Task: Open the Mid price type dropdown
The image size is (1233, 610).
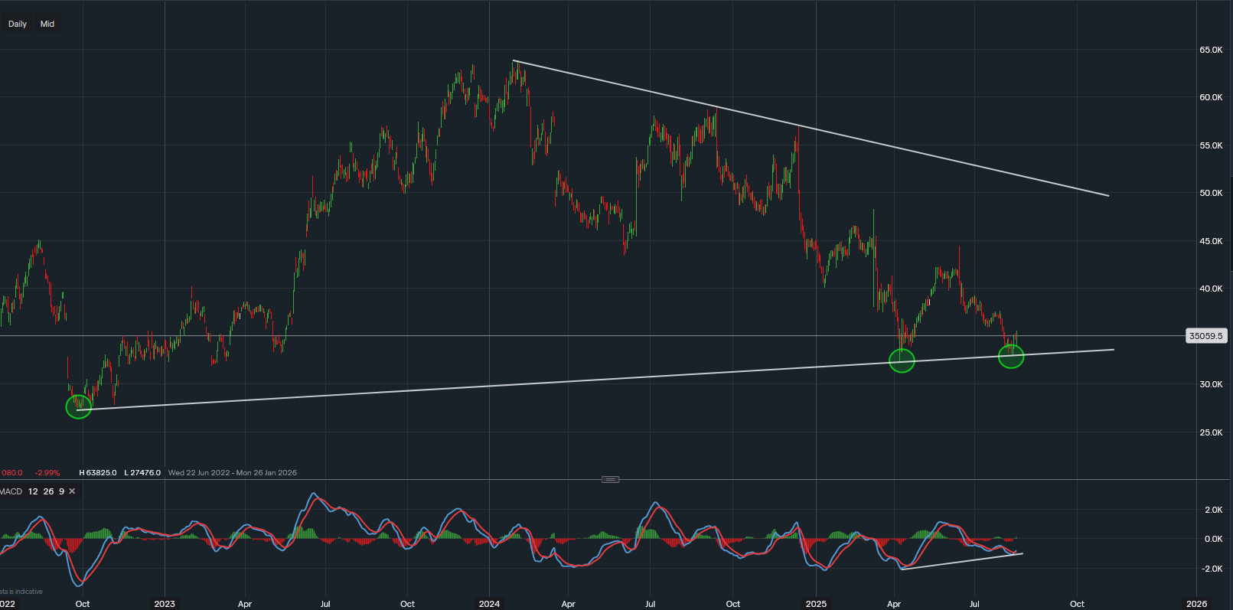Action: [x=47, y=24]
